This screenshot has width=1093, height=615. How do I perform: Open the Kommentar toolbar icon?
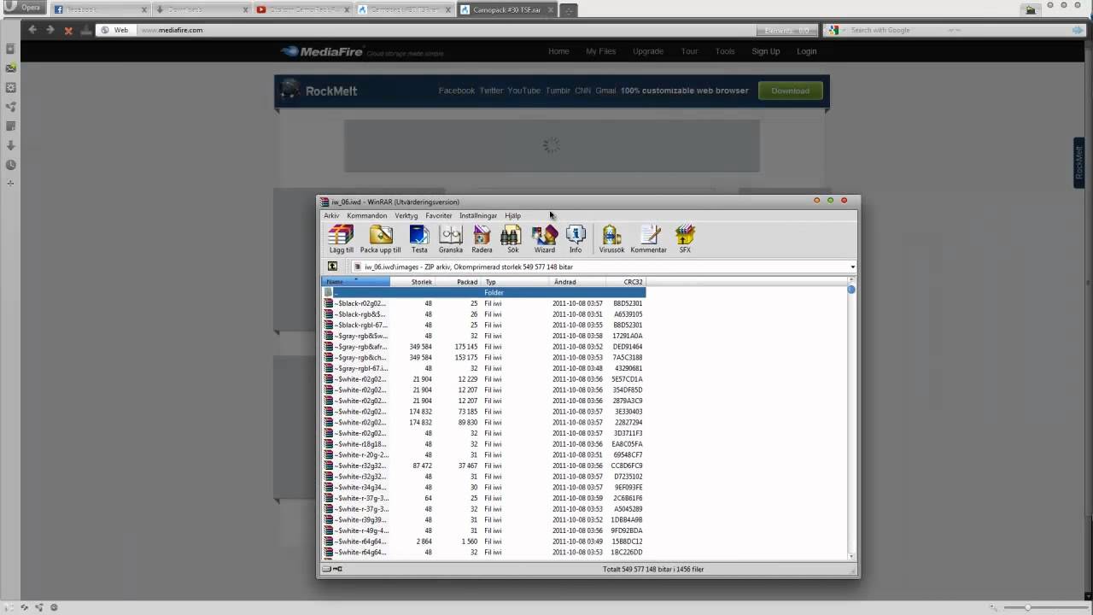click(x=648, y=238)
